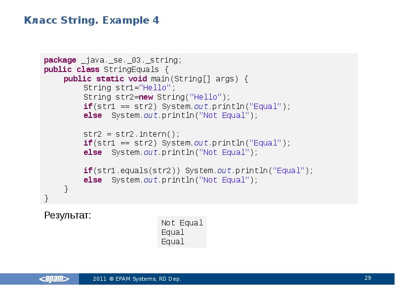The height and width of the screenshot is (296, 395).
Task: Click the closing brace of the main method
Action: tap(66, 189)
